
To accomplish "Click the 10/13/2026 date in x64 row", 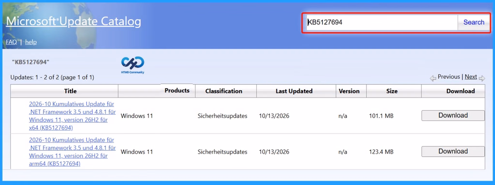I will (274, 116).
